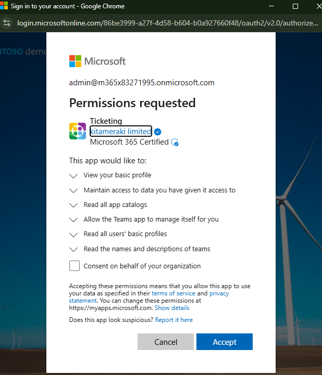Image resolution: width=322 pixels, height=375 pixels.
Task: Open the terms of service link
Action: tap(174, 293)
